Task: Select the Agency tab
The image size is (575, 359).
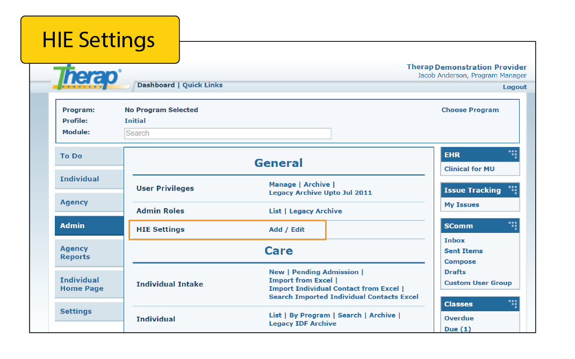Action: tap(89, 202)
